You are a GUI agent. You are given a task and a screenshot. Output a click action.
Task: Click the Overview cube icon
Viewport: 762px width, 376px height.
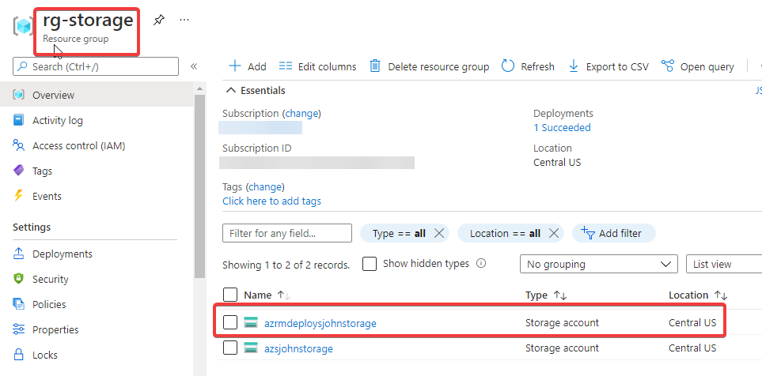coord(18,95)
